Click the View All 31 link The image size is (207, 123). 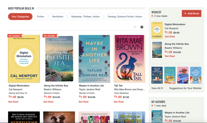click(x=157, y=88)
